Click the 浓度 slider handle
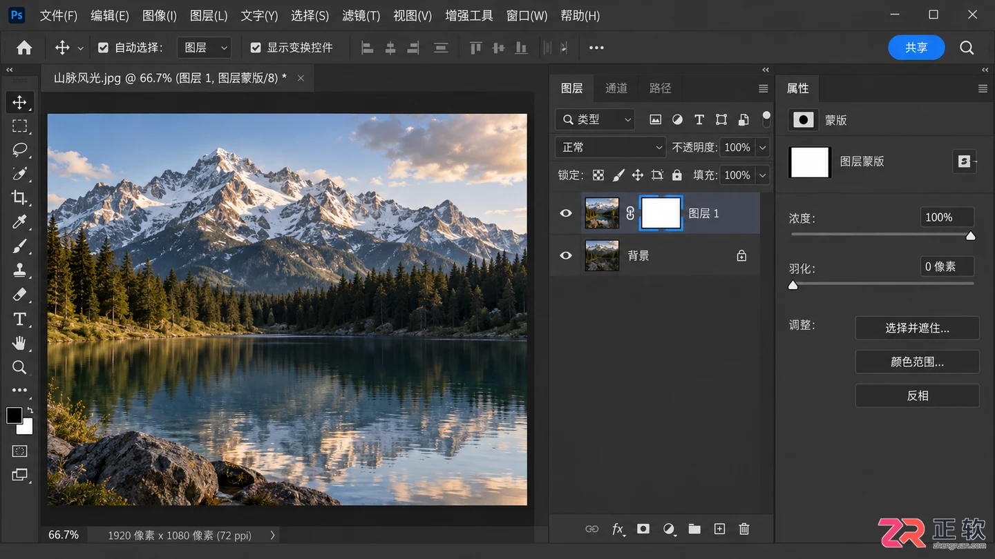Image resolution: width=995 pixels, height=559 pixels. click(970, 236)
